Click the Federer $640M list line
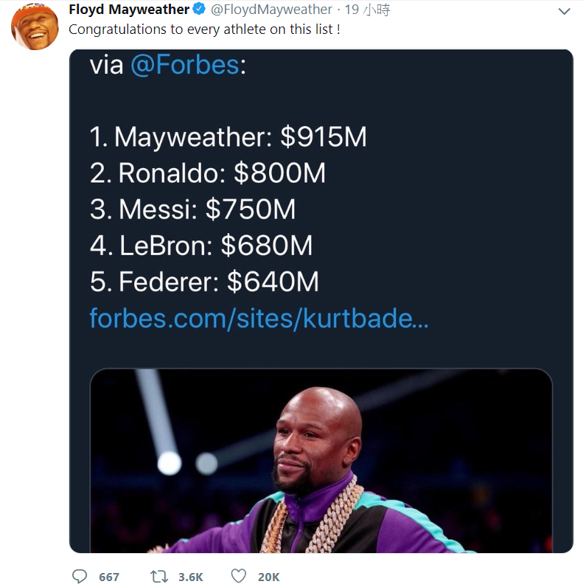The image size is (583, 587). (204, 281)
